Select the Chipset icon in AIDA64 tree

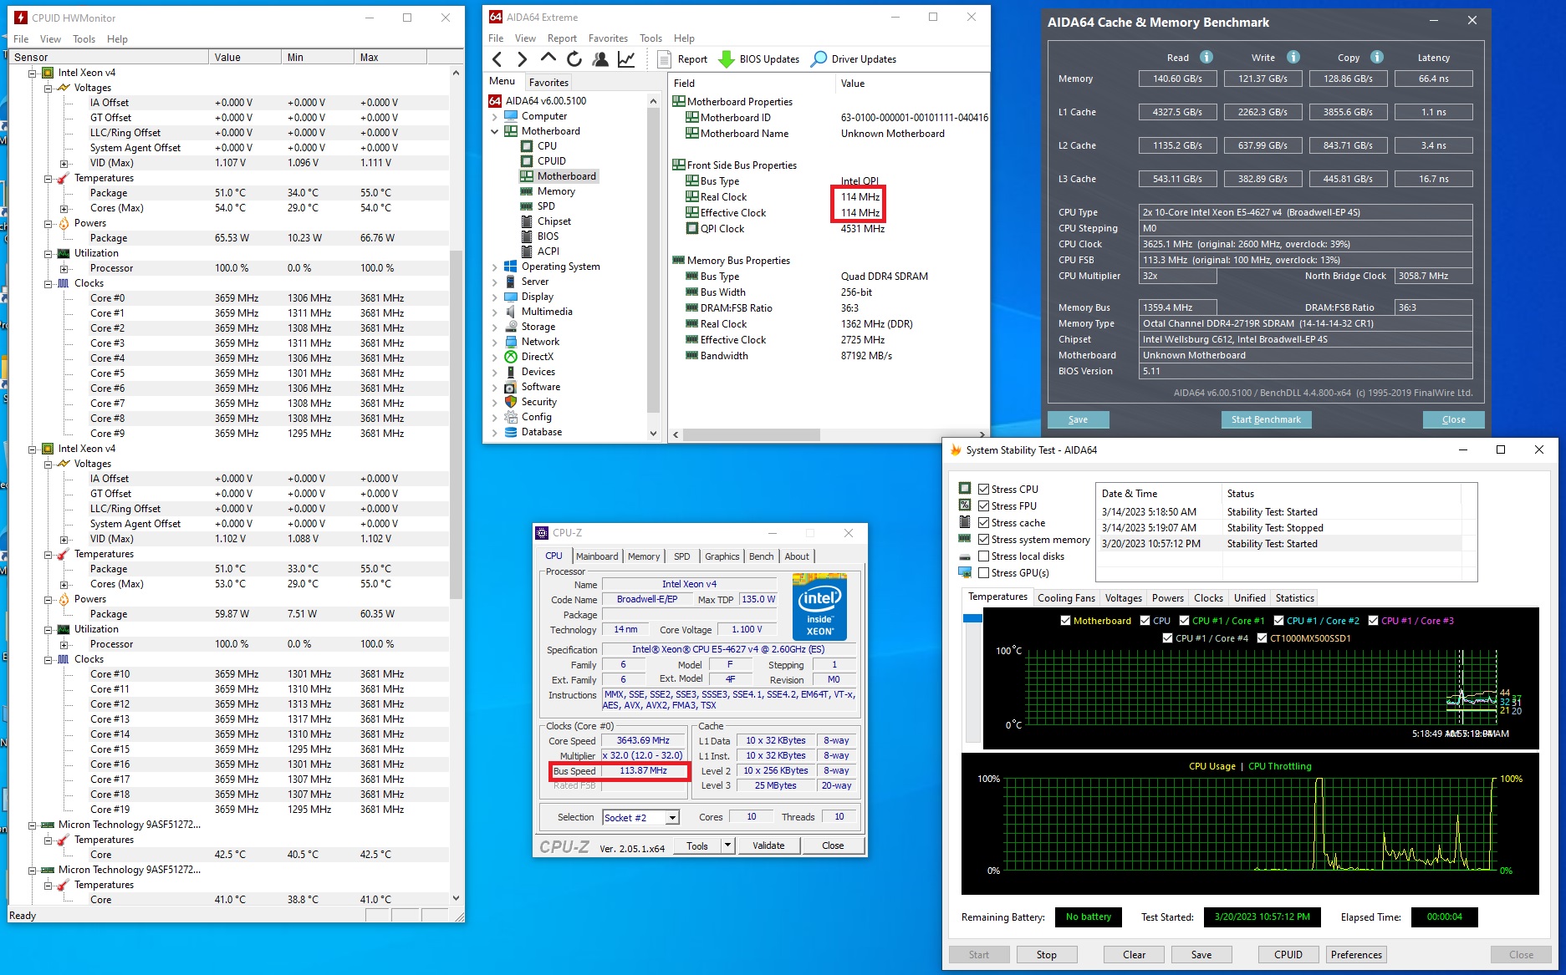527,221
